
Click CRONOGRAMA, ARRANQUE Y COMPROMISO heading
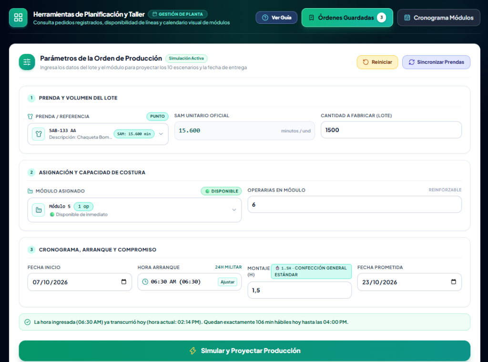click(x=97, y=250)
